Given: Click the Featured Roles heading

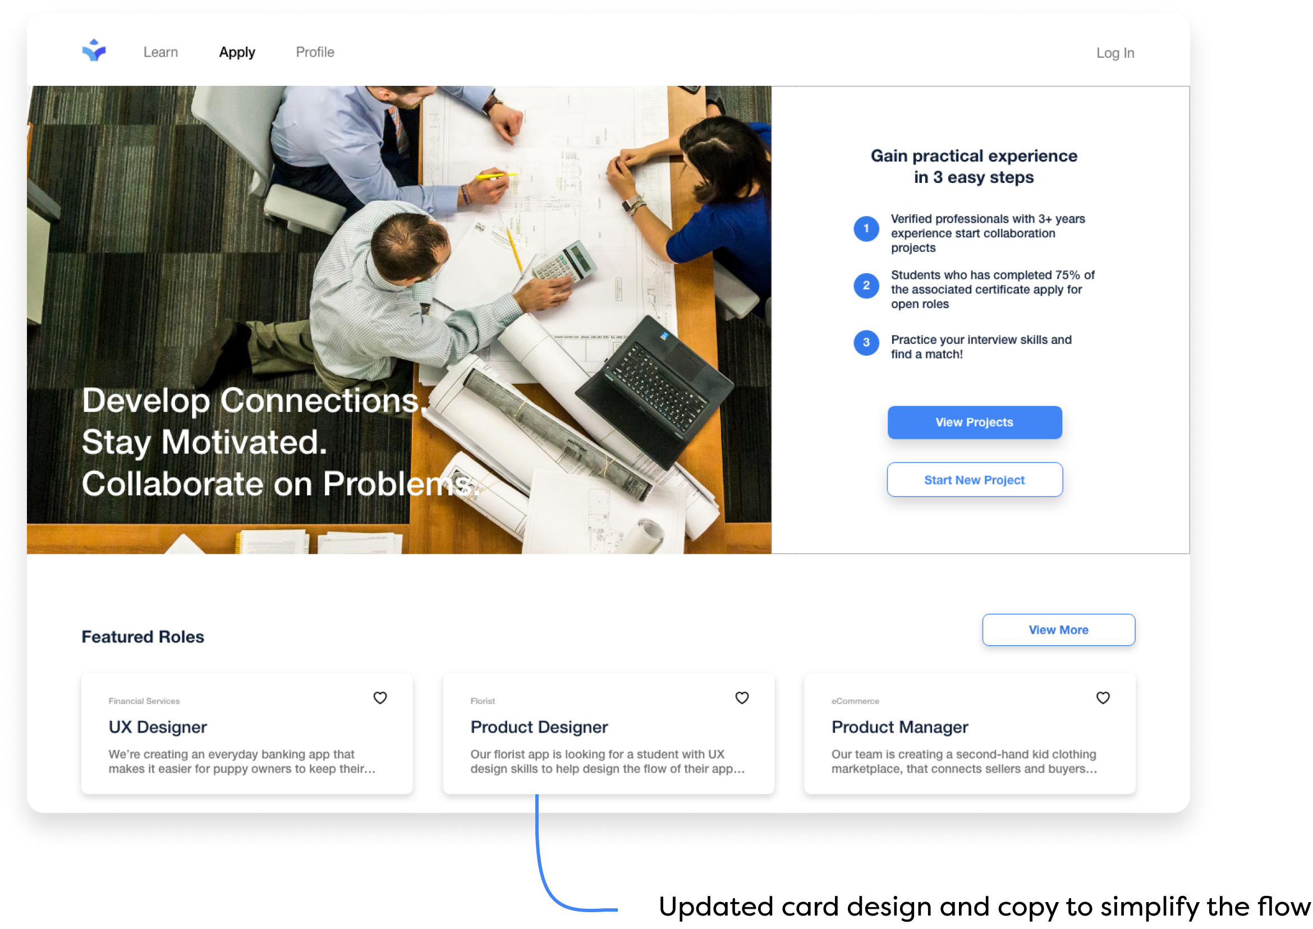Looking at the screenshot, I should point(143,637).
